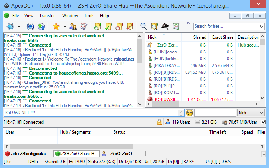Open the View menu

coord(29,16)
